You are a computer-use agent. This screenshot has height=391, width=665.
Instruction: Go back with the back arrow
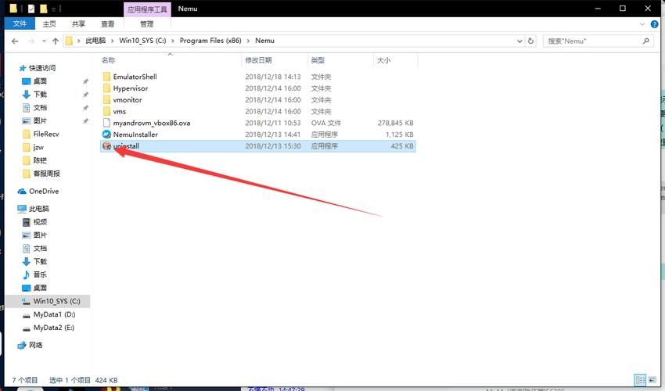coord(15,41)
